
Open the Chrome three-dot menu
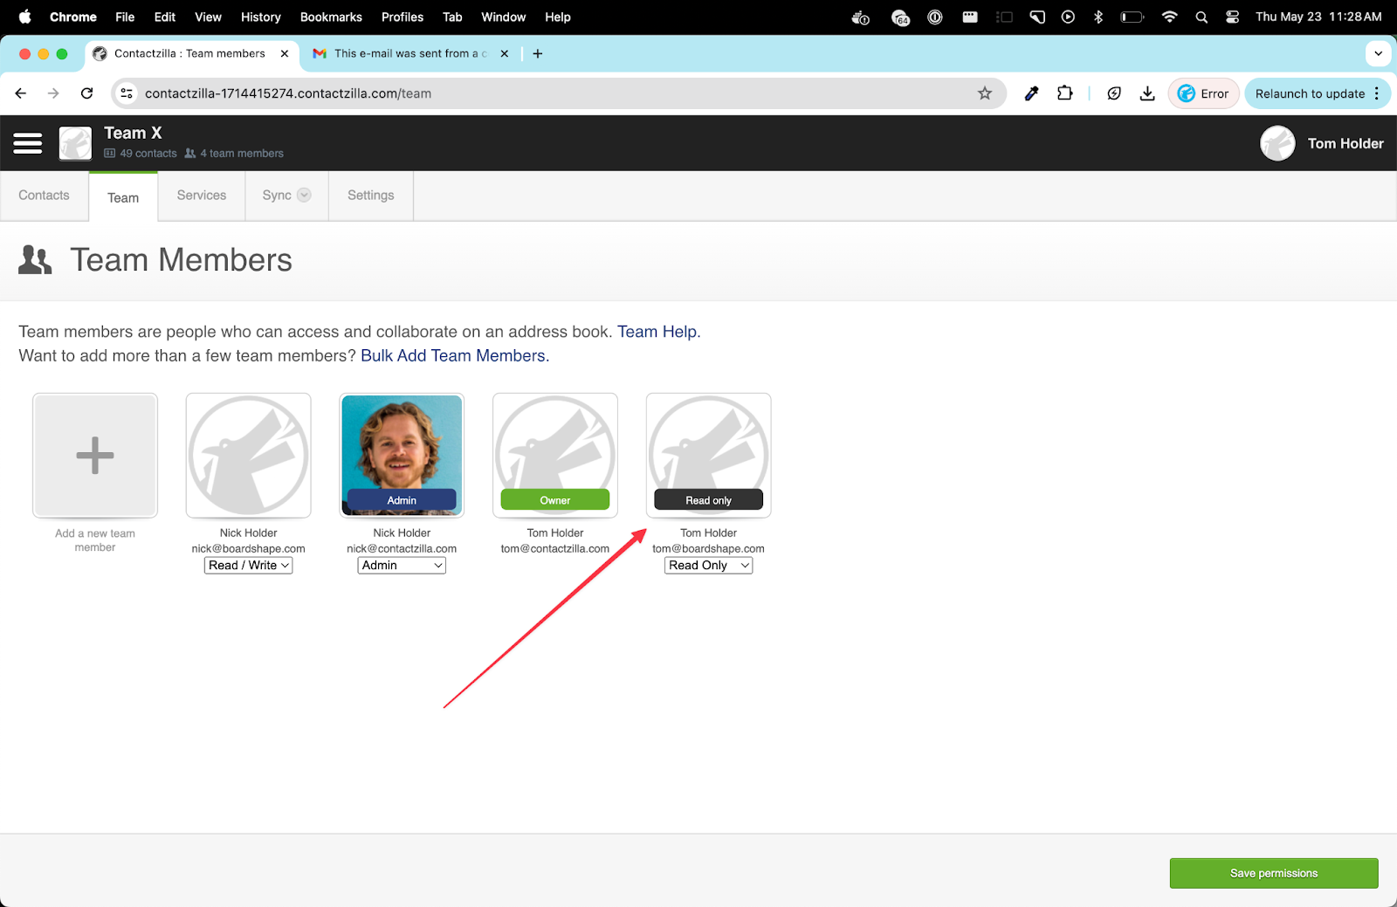click(x=1377, y=93)
